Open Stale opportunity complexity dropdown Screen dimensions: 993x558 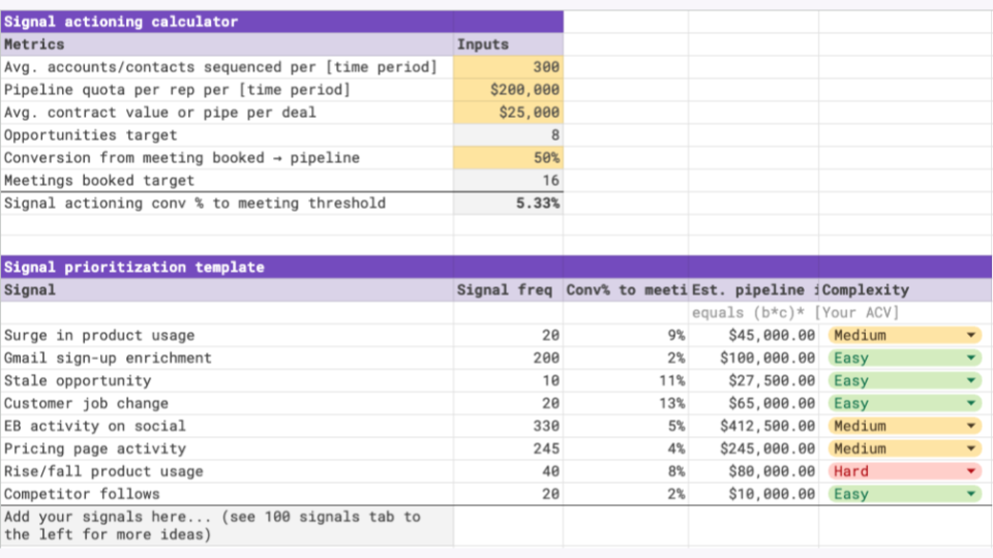pos(971,381)
